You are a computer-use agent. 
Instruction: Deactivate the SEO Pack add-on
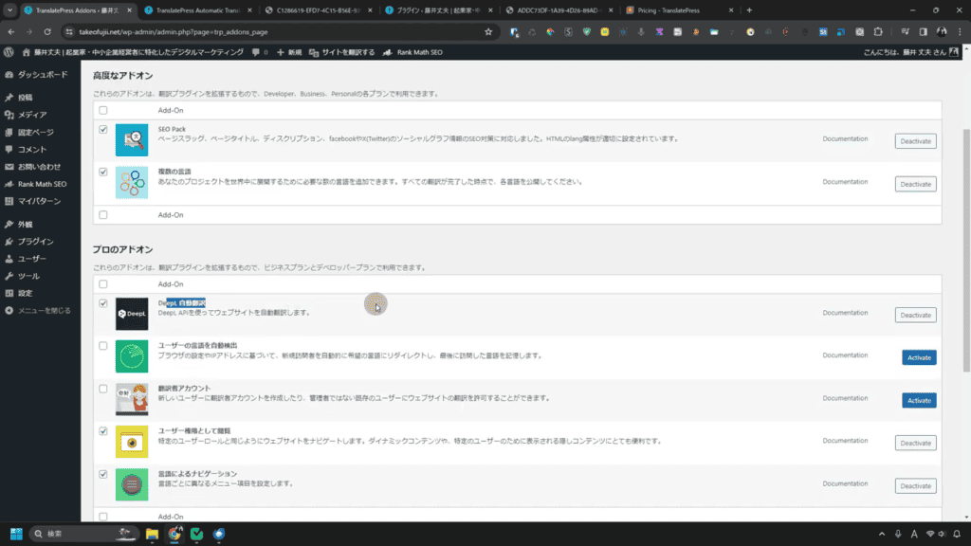(x=915, y=141)
